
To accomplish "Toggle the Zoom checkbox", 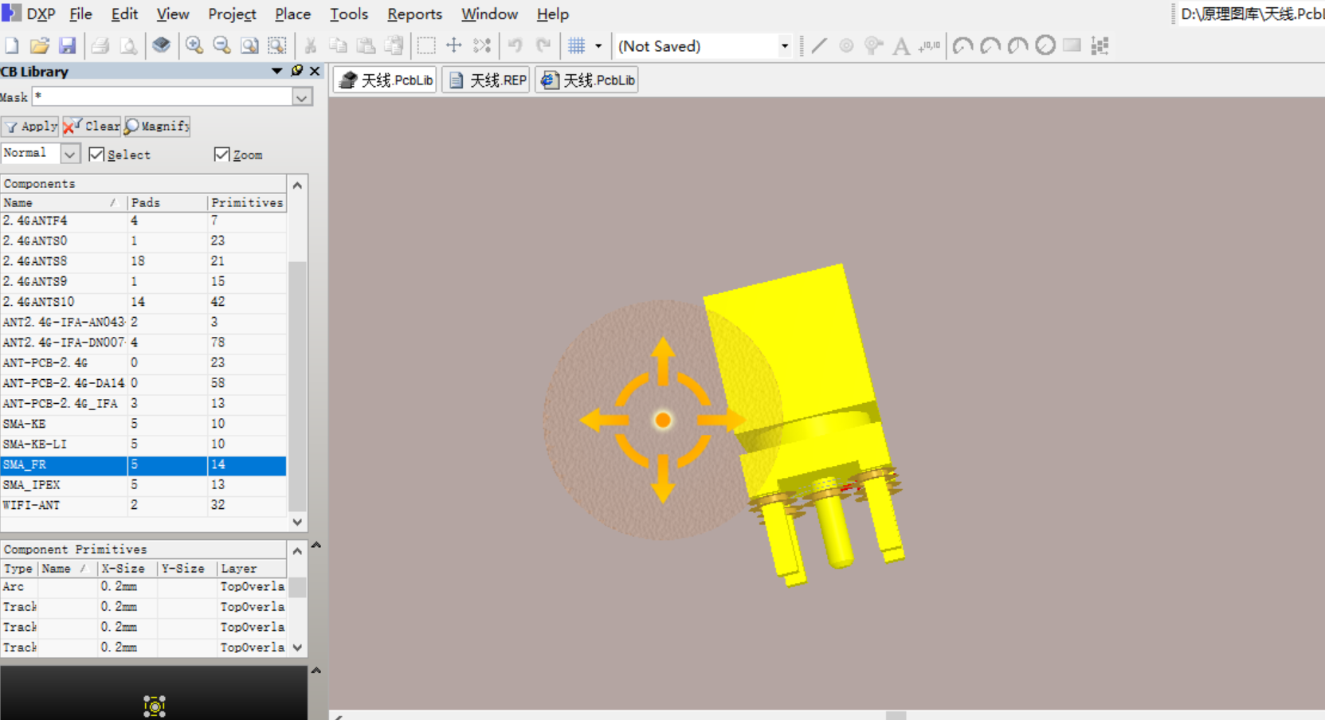I will pyautogui.click(x=221, y=155).
